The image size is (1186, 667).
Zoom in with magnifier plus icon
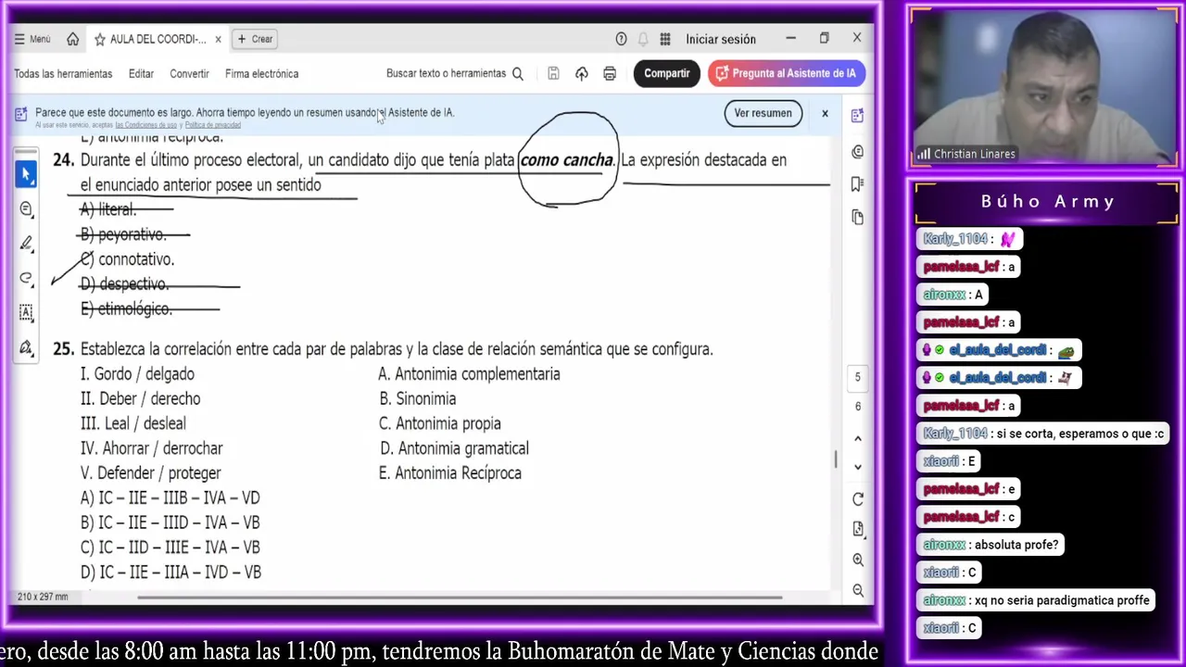click(x=857, y=560)
